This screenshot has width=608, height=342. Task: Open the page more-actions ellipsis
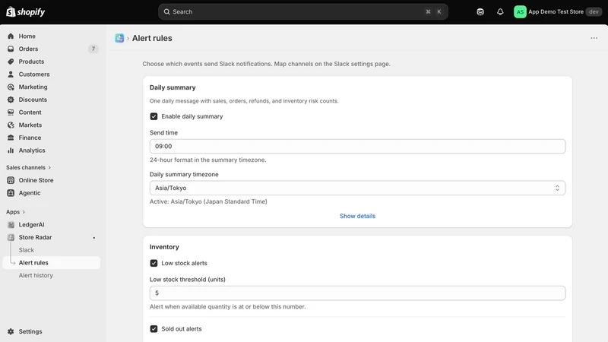(594, 38)
